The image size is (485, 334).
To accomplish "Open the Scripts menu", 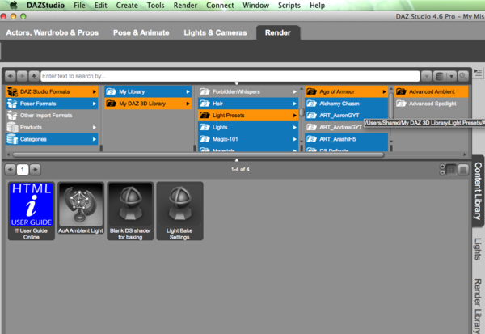I will click(x=289, y=6).
